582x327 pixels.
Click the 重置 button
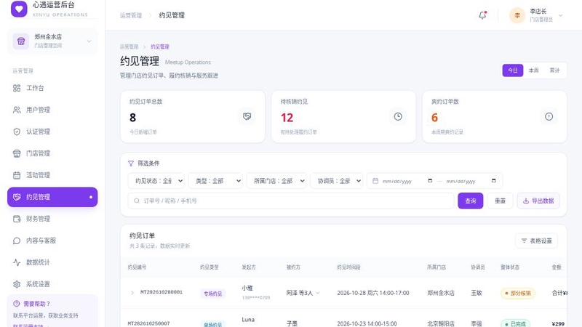click(500, 201)
